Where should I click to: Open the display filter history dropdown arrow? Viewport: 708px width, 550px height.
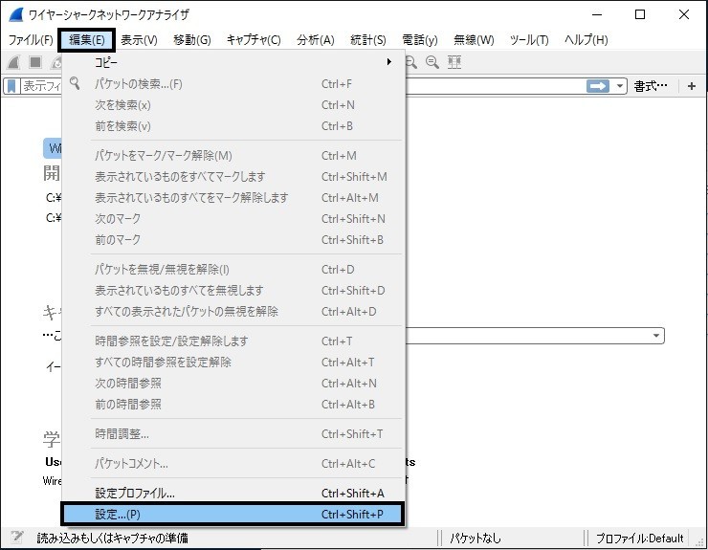click(620, 86)
